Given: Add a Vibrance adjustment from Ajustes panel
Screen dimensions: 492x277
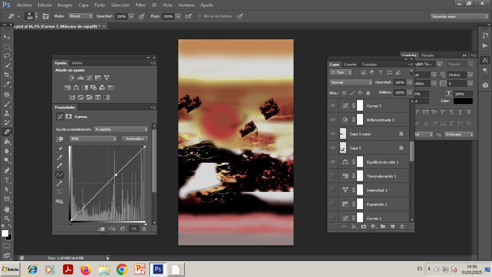Looking at the screenshot, I should 107,78.
